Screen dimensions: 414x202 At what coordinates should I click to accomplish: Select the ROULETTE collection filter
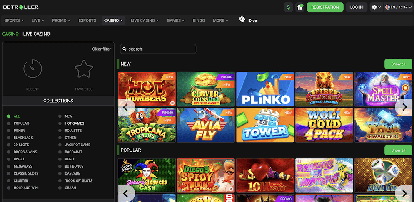point(70,131)
